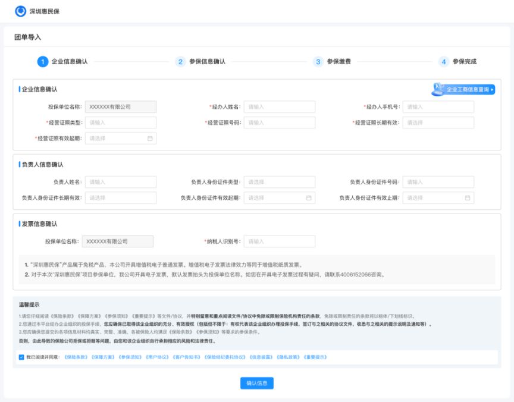Focus 经营证照类型 input field

[x=121, y=123]
